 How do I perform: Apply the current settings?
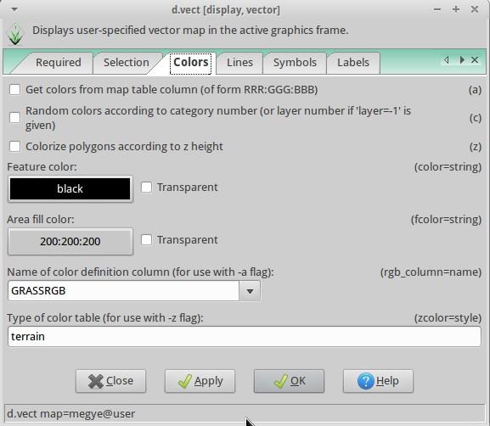(200, 381)
